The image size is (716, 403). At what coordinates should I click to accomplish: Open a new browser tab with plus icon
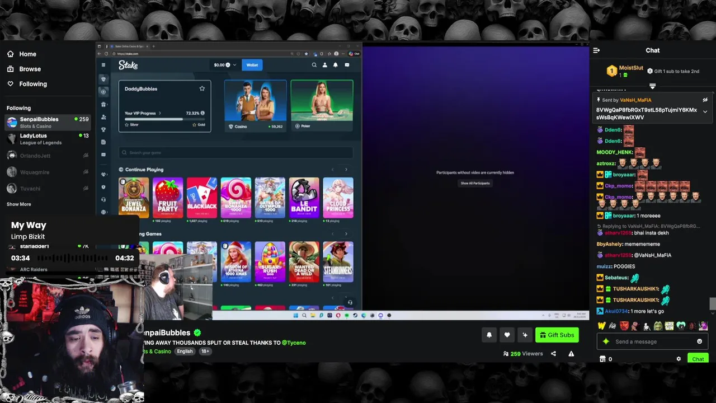[x=154, y=46]
